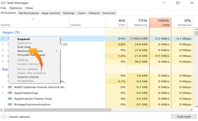Screen dimensions: 198x121
Task: Open the Resource values submenu arrow
Action: click(56, 51)
